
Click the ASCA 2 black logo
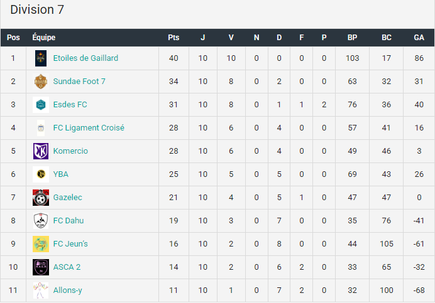coord(41,267)
